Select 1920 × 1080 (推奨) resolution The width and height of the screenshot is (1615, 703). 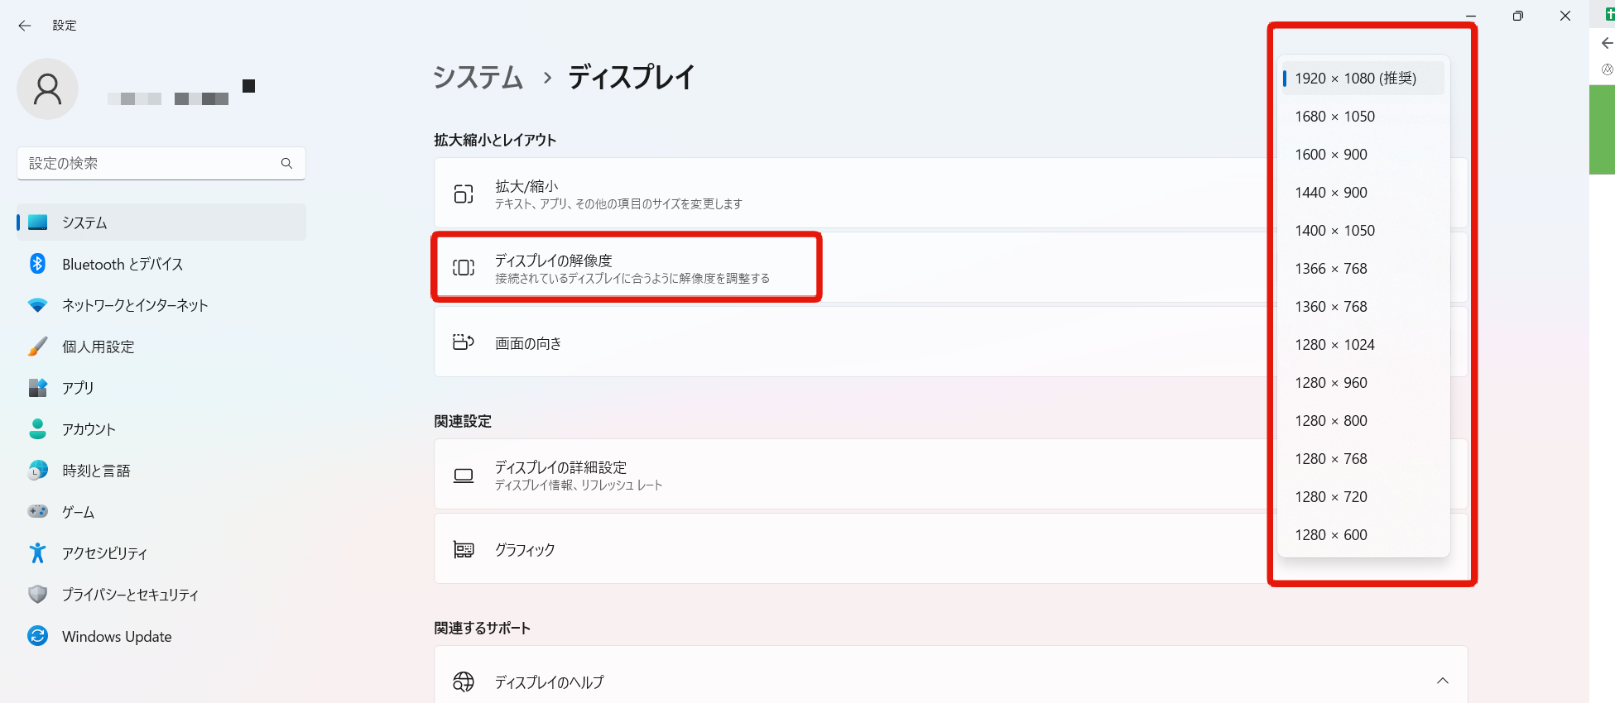point(1363,79)
